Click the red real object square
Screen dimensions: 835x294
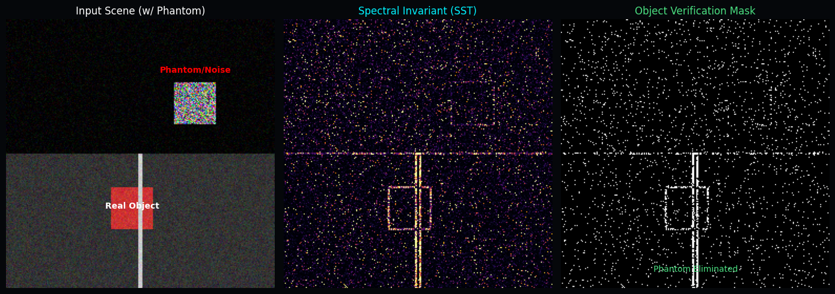coord(132,208)
